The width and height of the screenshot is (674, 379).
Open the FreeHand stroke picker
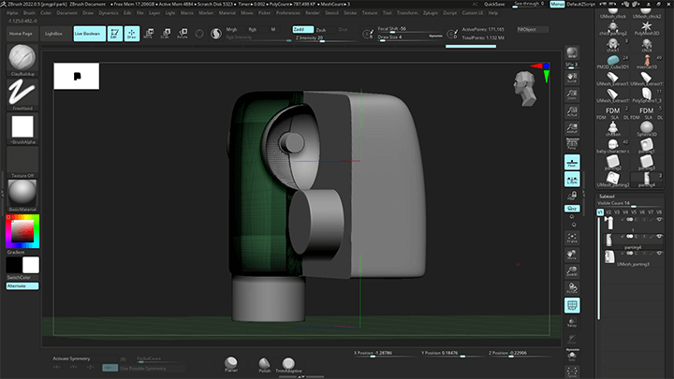click(22, 93)
